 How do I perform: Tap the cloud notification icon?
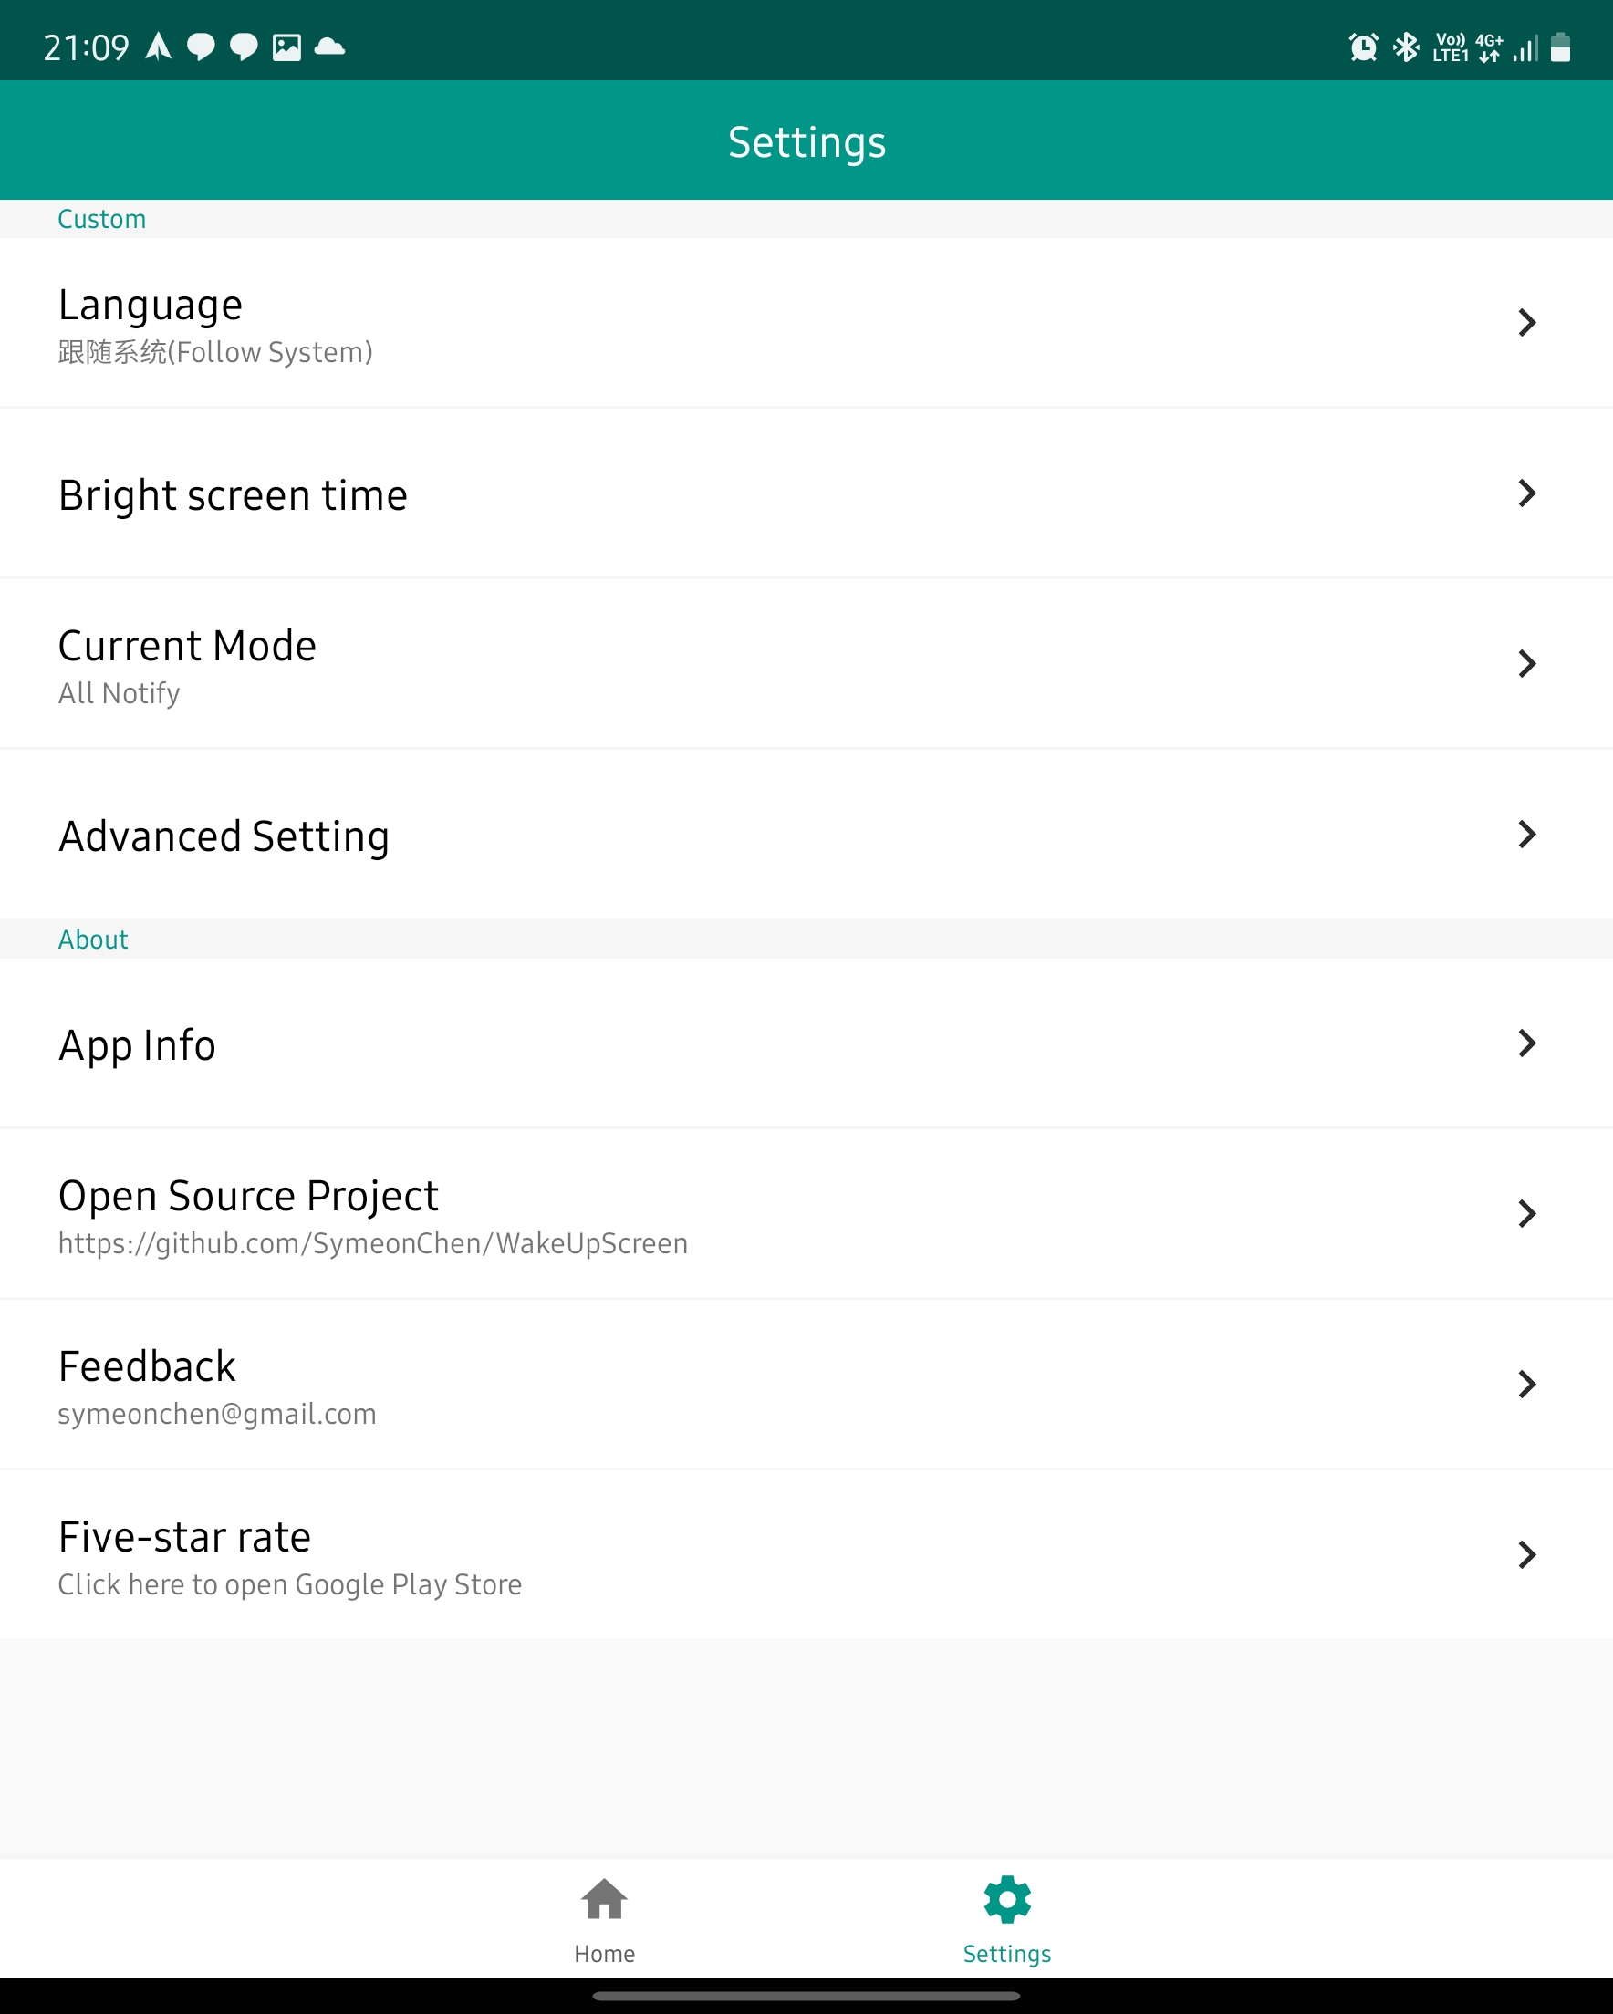click(329, 47)
